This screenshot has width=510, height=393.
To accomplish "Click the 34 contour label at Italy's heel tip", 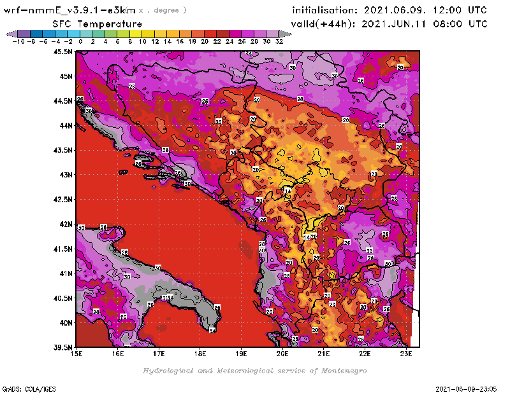I will coord(212,331).
